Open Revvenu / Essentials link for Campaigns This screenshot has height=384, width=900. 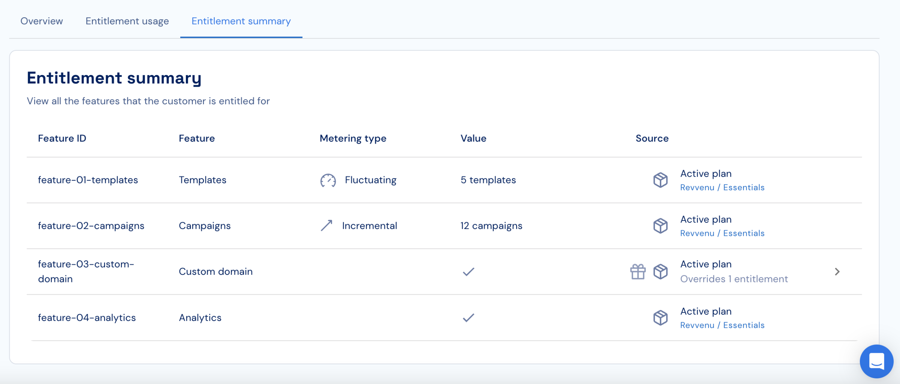(722, 233)
